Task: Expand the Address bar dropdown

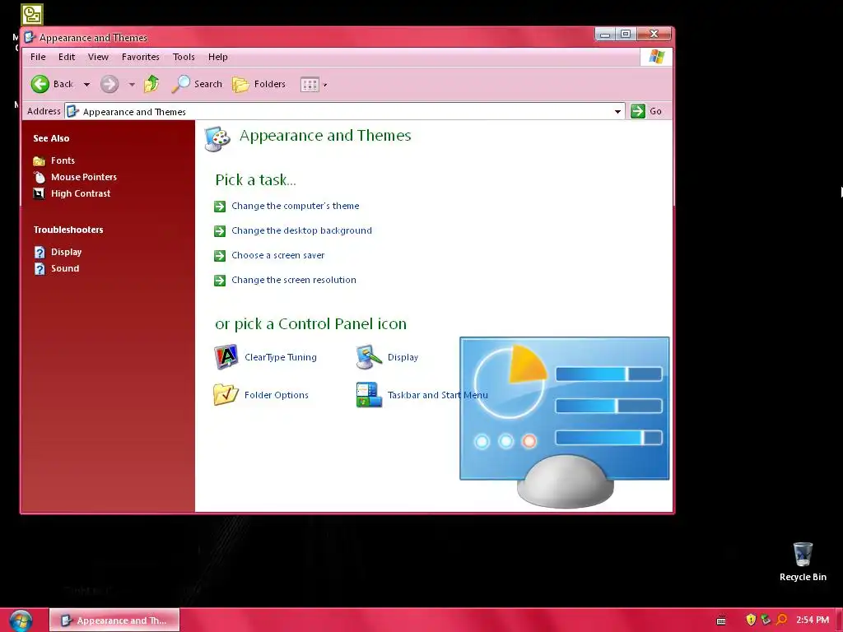Action: pyautogui.click(x=617, y=111)
